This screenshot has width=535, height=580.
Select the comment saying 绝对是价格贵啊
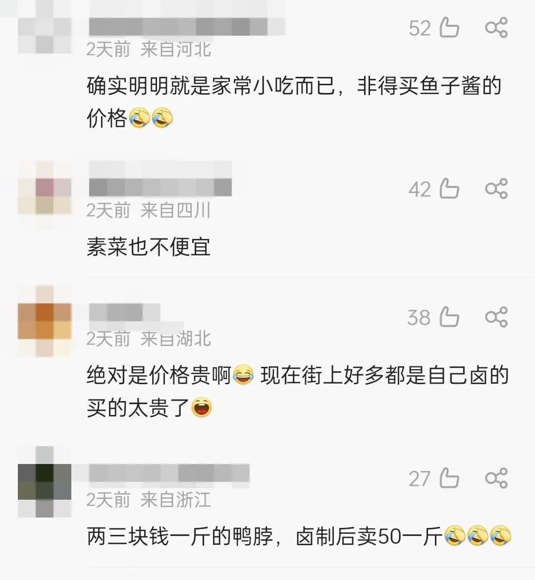point(298,391)
